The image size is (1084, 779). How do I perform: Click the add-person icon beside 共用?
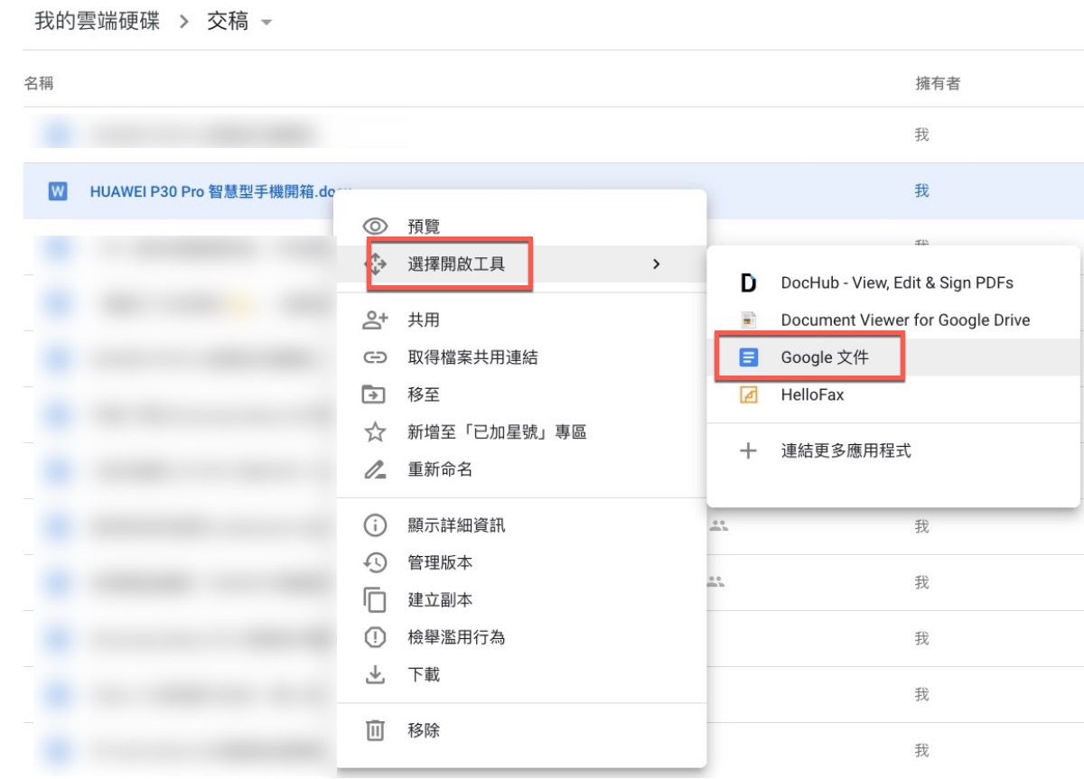point(375,320)
